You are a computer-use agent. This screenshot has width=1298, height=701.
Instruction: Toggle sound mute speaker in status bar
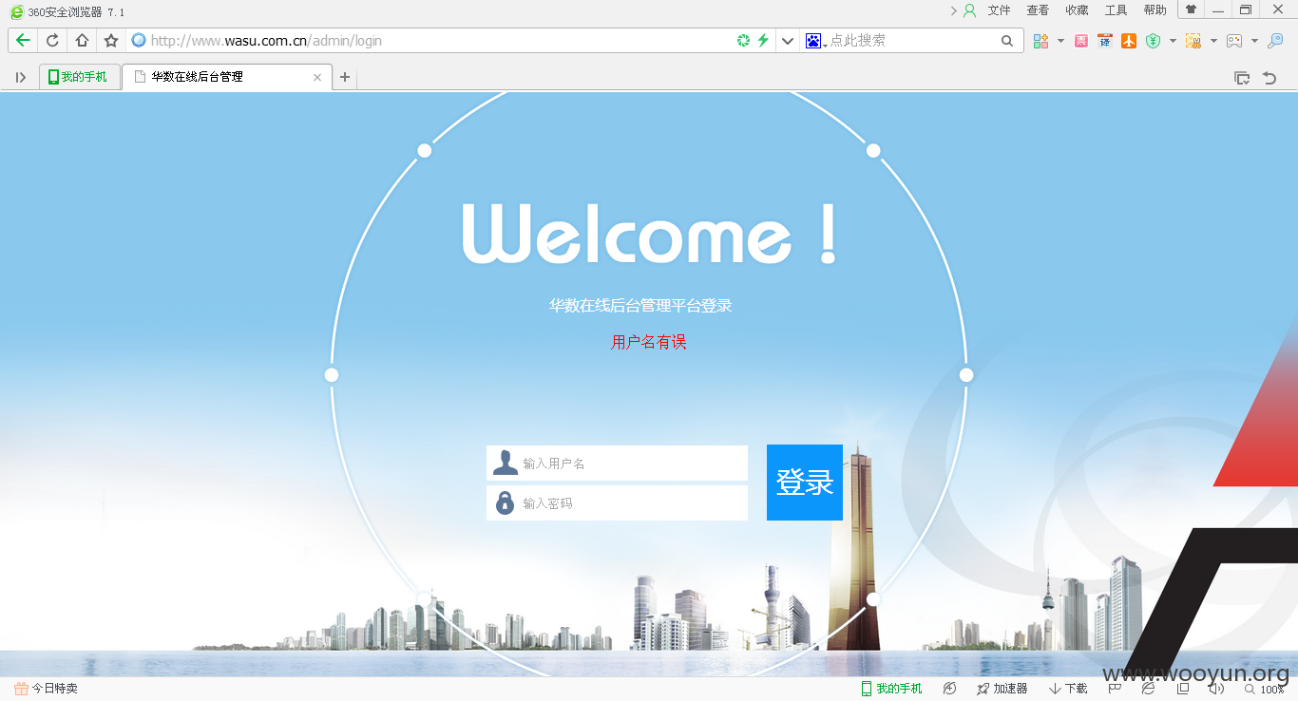click(1215, 689)
